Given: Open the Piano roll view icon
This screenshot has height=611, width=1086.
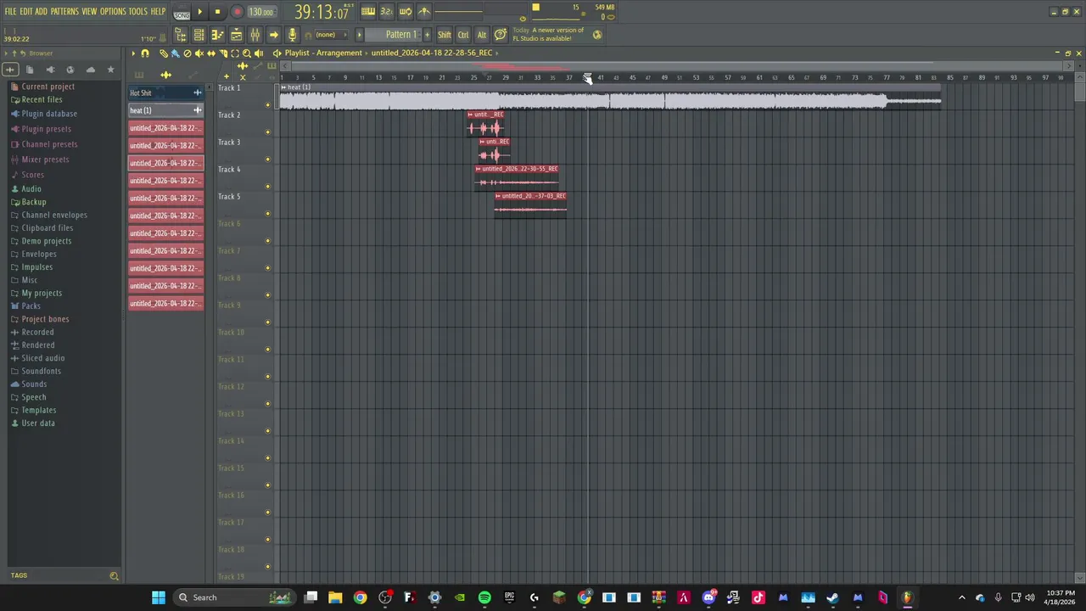Looking at the screenshot, I should point(218,35).
